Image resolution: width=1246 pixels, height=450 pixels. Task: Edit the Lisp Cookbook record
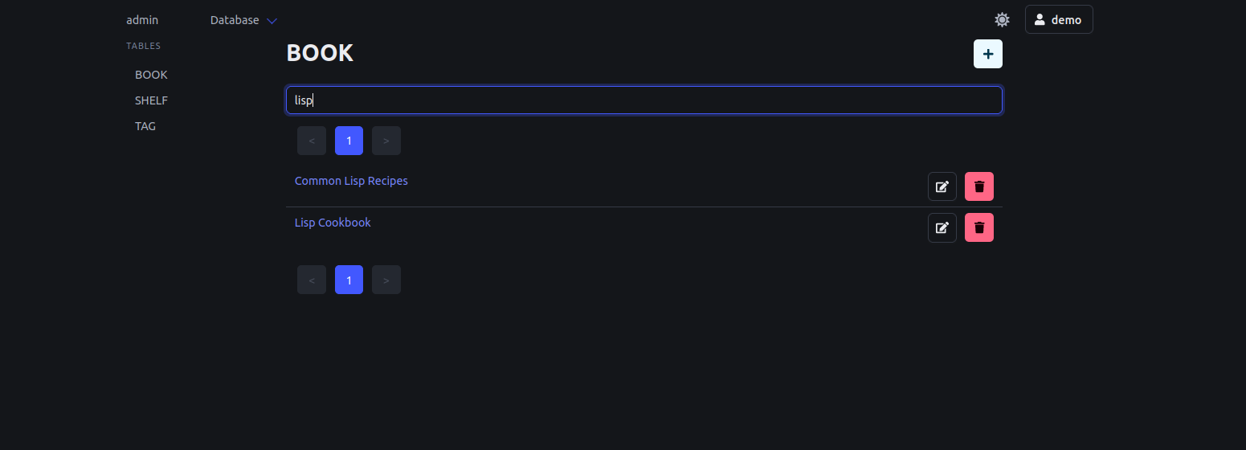click(942, 227)
